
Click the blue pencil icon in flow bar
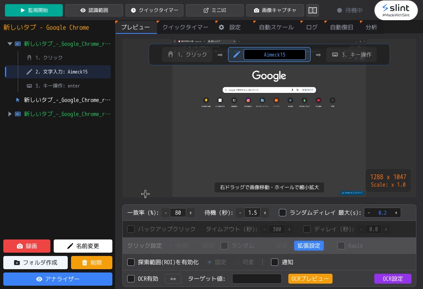(237, 55)
